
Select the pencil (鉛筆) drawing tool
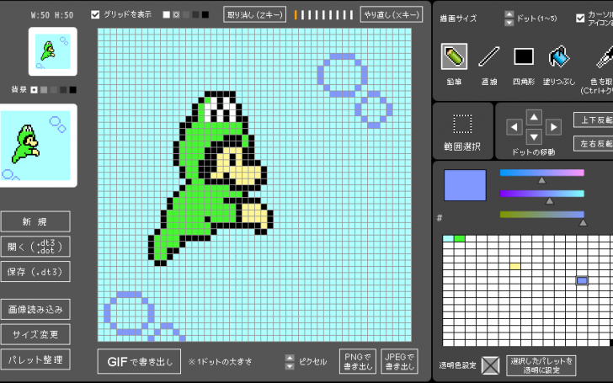point(454,56)
